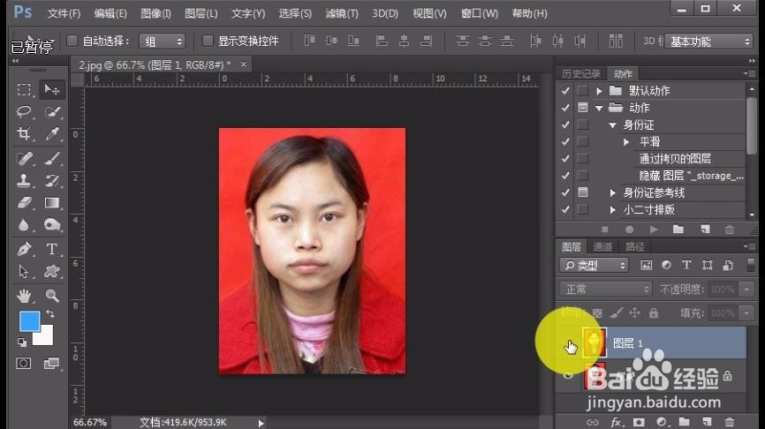Swap foreground and background colors
The image size is (765, 429).
pos(49,313)
